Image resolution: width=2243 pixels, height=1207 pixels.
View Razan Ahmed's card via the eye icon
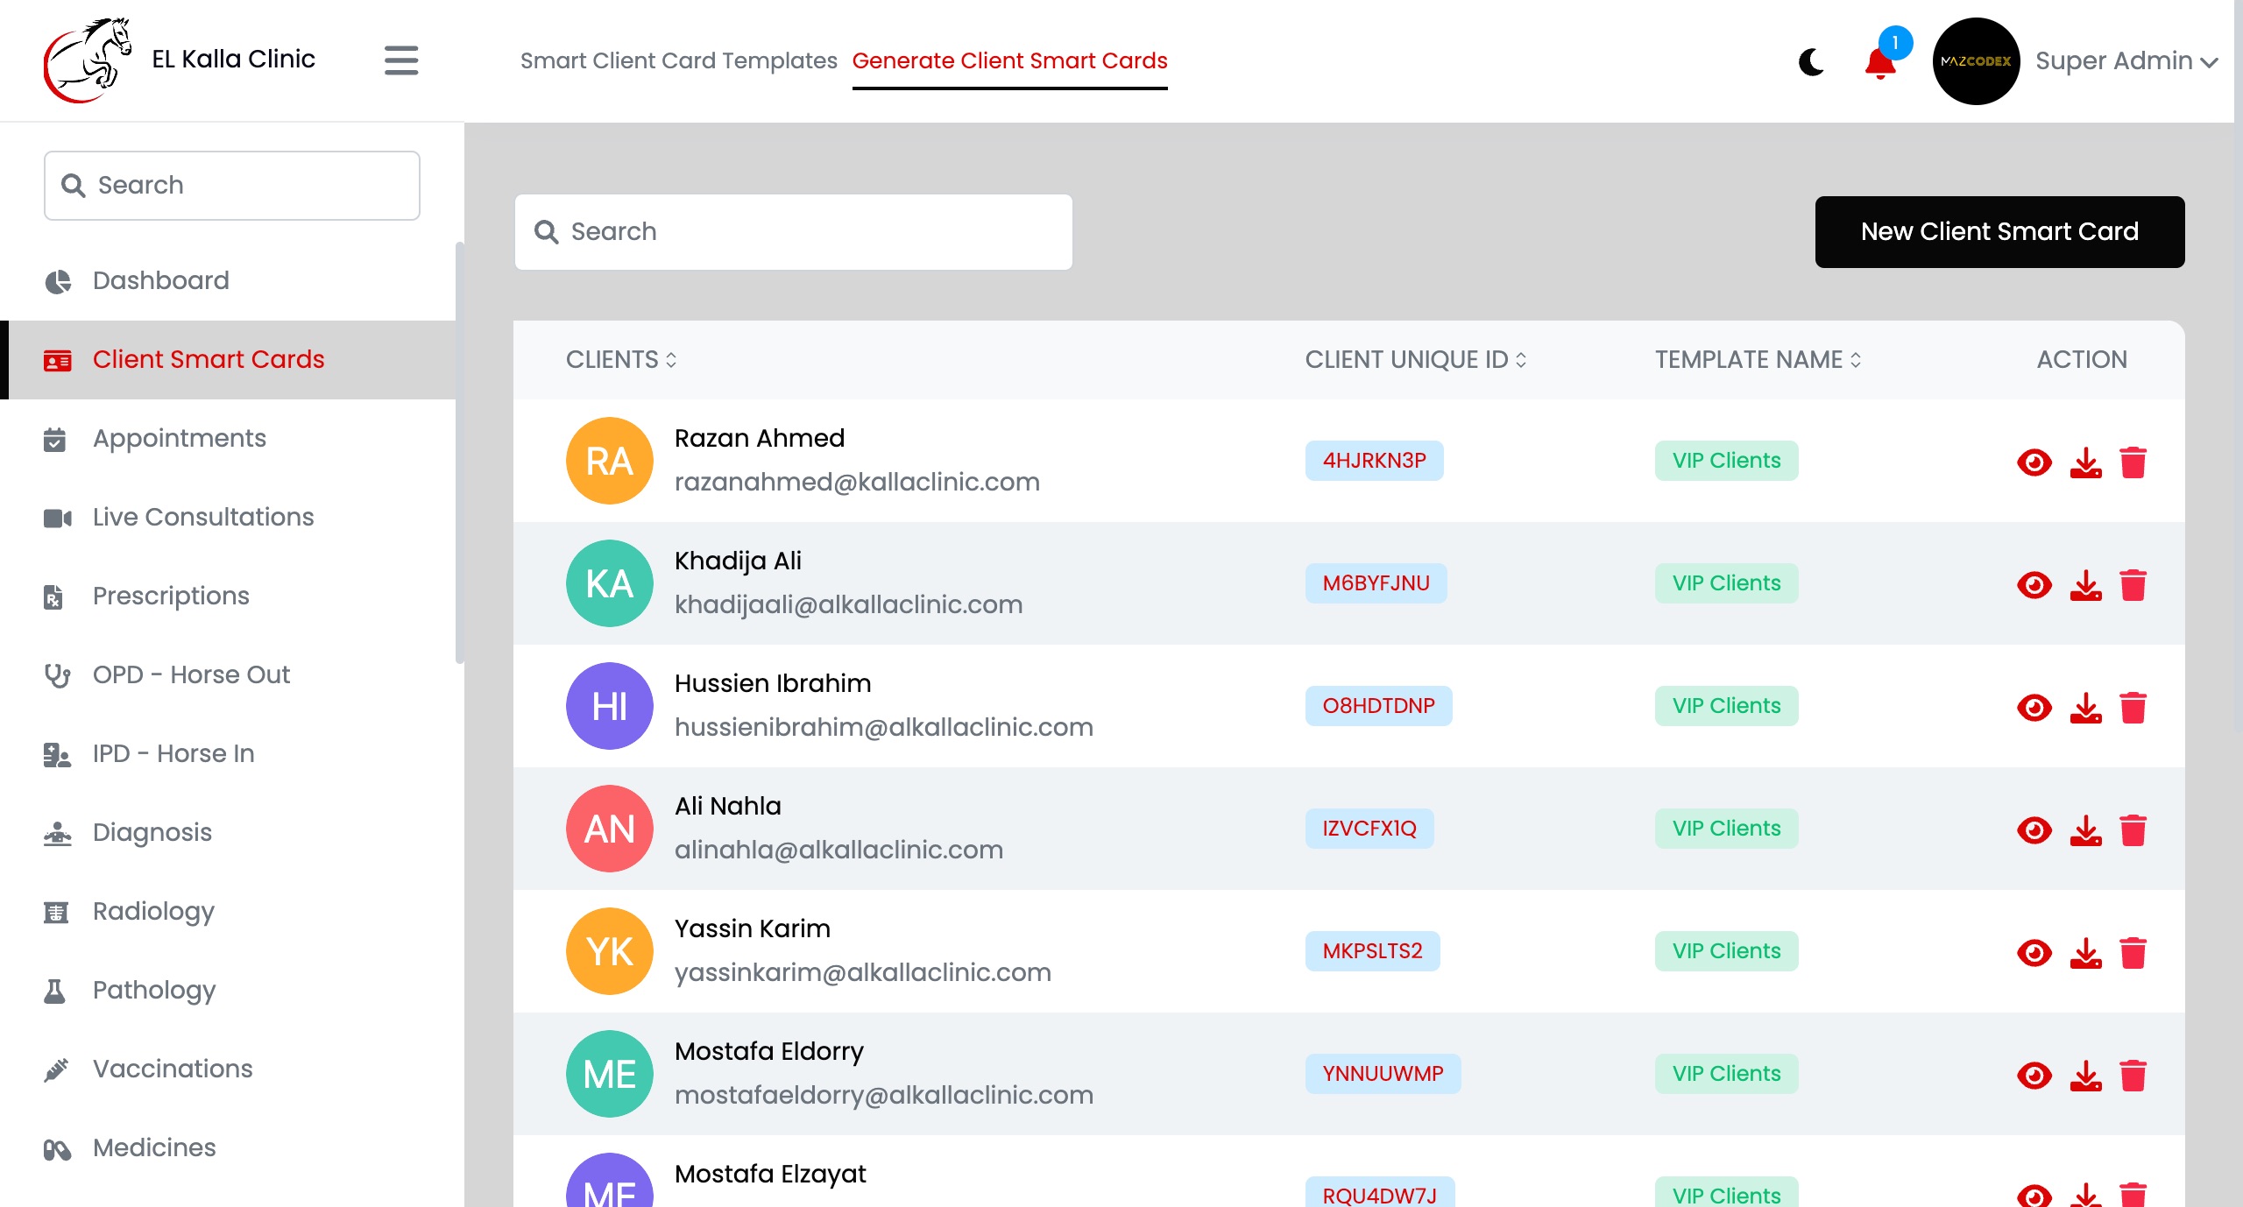click(2034, 462)
